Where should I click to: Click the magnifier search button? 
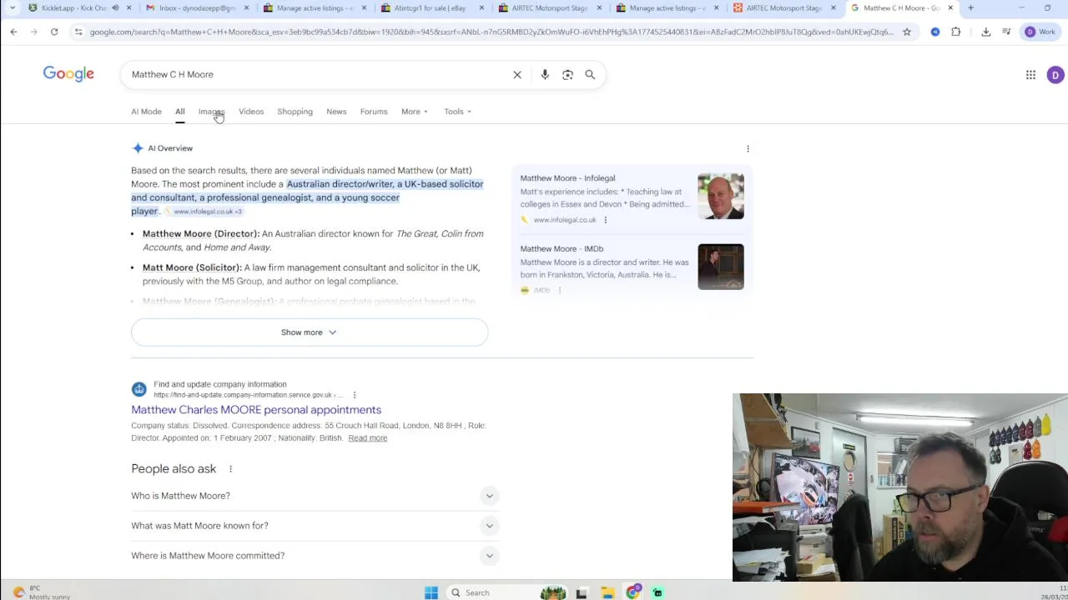coord(590,75)
